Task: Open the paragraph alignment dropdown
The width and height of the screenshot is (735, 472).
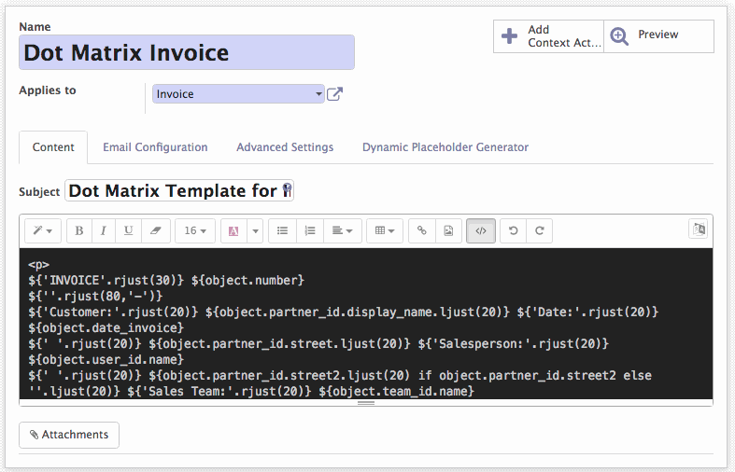Action: (x=342, y=230)
